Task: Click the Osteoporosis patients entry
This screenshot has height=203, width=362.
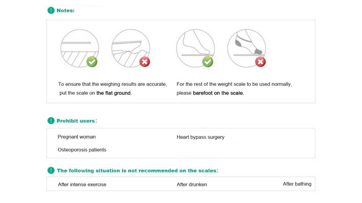Action: click(x=82, y=150)
